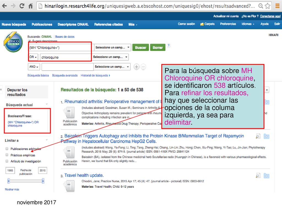Open Baicalein Triggers Autophagy article title
The height and width of the screenshot is (212, 282).
pos(152,139)
